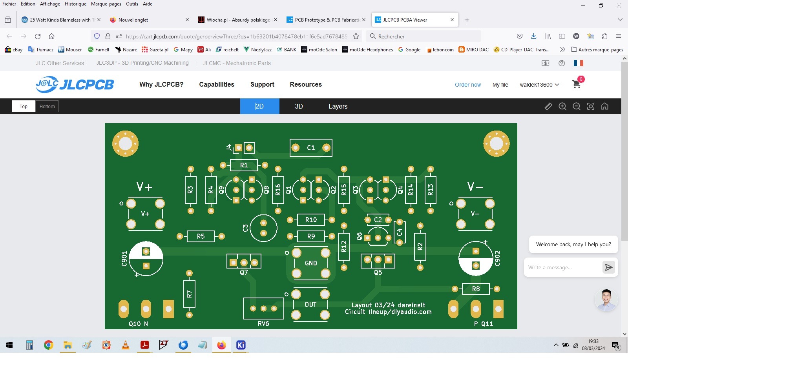
Task: Open the My file link
Action: pyautogui.click(x=500, y=85)
